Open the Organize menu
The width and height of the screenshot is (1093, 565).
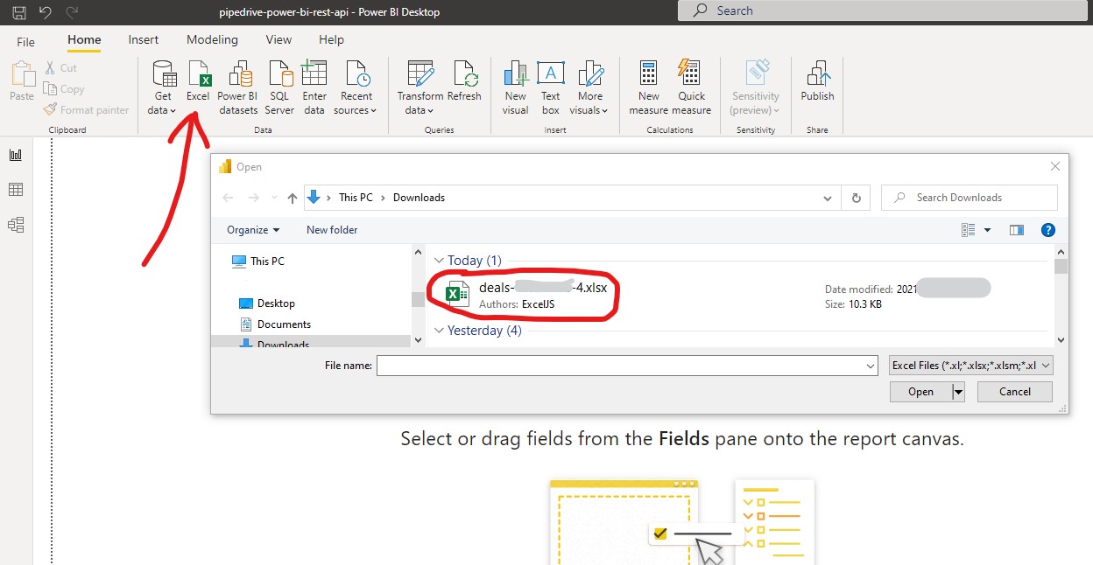(x=253, y=230)
